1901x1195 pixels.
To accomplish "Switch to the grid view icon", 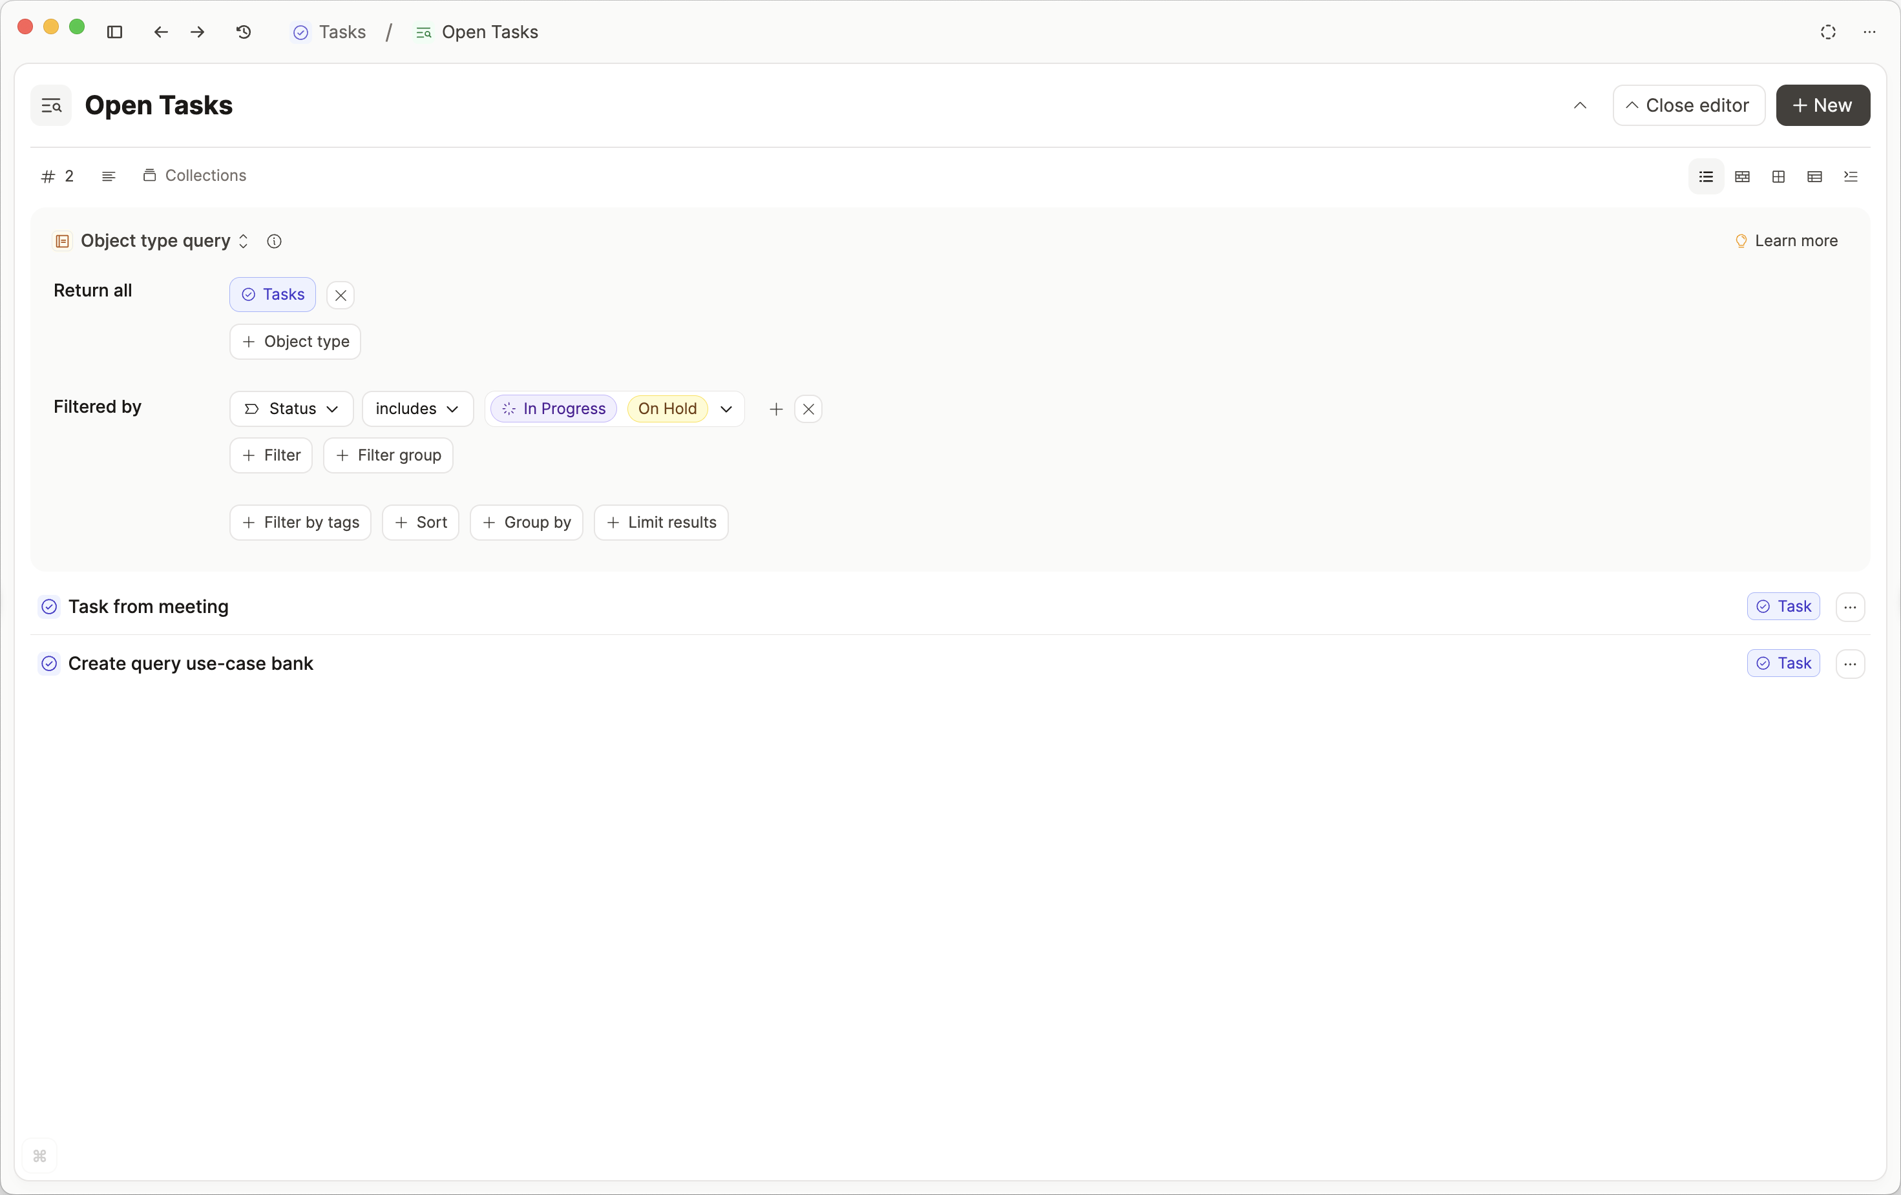I will point(1778,176).
